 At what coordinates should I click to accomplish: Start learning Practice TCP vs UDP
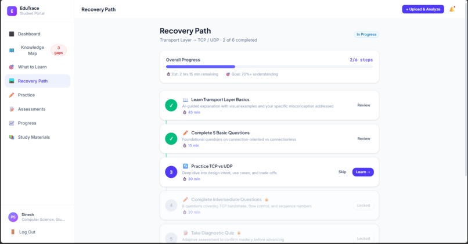(363, 172)
